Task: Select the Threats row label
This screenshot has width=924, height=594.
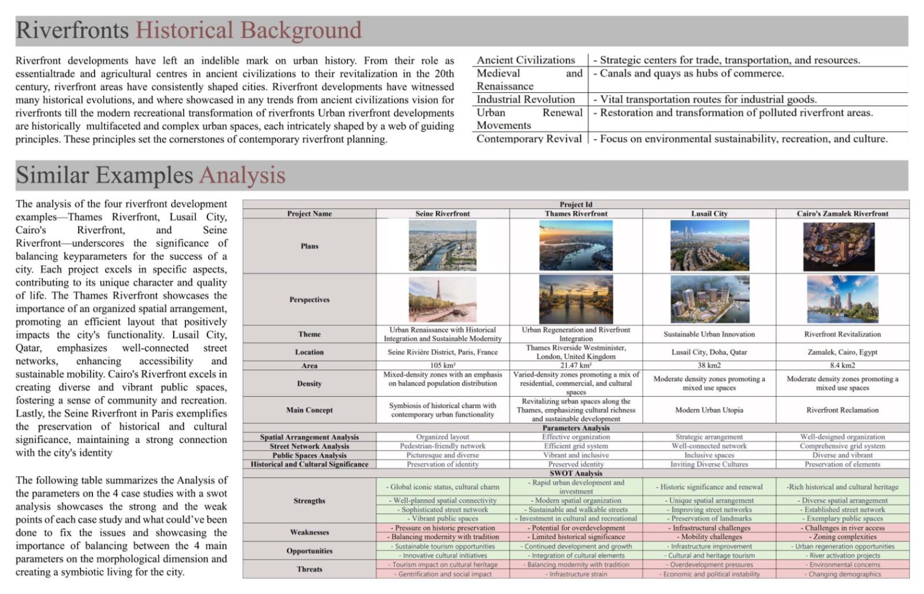Action: [309, 570]
